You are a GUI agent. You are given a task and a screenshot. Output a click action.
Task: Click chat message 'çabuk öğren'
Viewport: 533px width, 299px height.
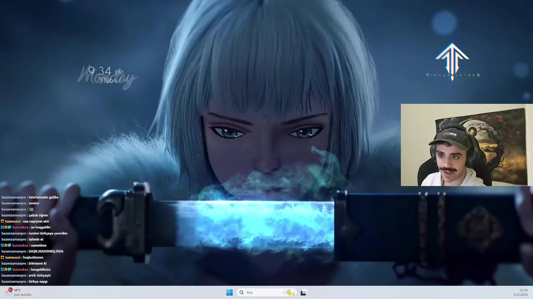tap(38, 215)
